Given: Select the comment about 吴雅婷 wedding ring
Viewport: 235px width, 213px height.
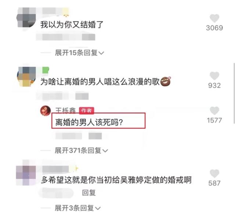Looking at the screenshot, I should tap(116, 180).
